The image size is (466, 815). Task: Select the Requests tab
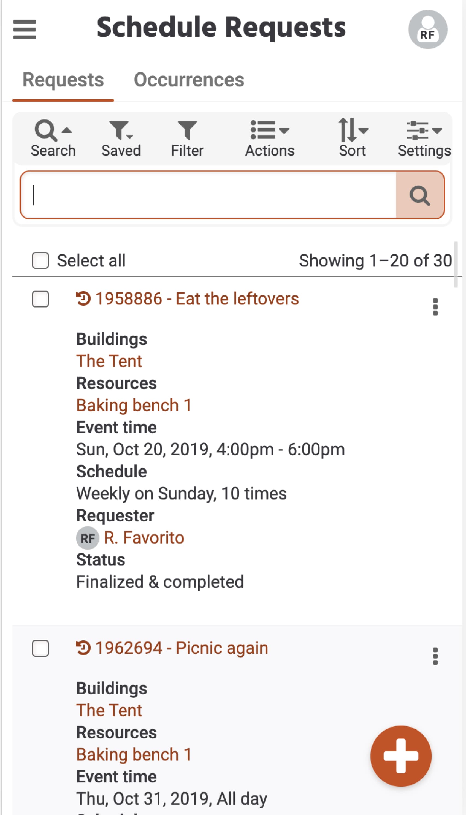63,80
